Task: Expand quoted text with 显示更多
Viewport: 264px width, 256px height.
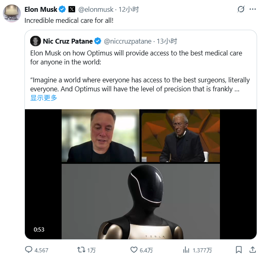Action: [x=44, y=98]
